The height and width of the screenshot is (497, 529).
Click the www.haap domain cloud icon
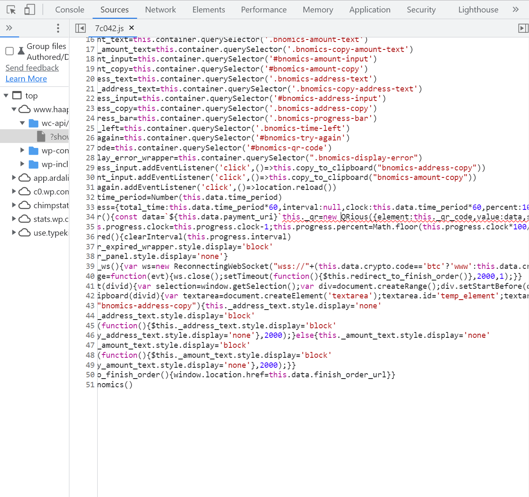(25, 109)
